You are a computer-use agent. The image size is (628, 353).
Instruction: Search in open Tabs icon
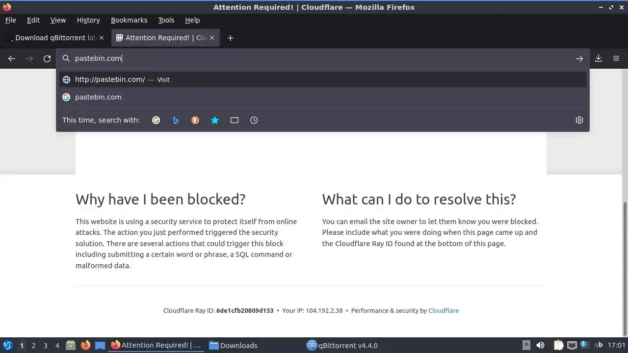(x=235, y=120)
